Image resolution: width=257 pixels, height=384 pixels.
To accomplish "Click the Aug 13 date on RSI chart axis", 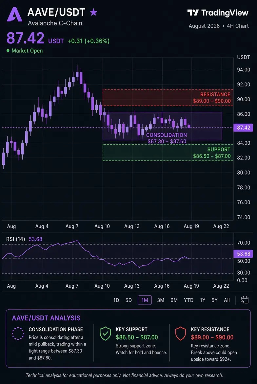I will coord(132,286).
